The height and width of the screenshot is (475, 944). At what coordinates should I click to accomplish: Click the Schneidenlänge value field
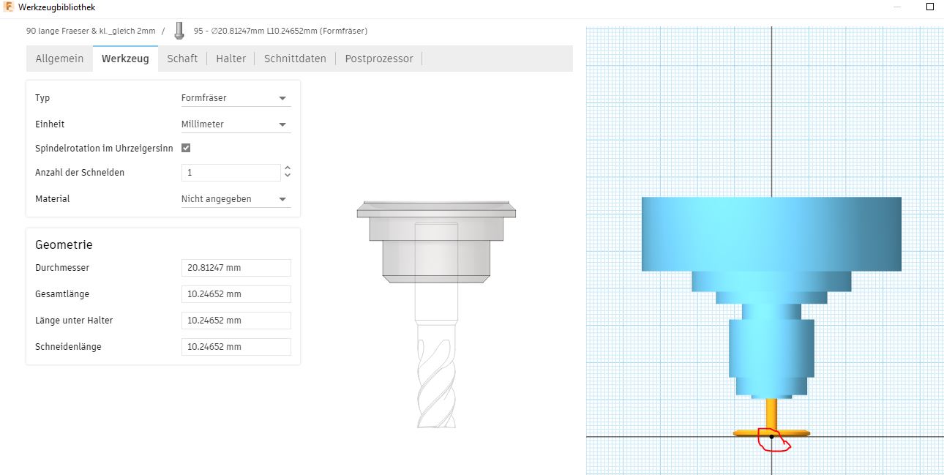click(x=236, y=347)
